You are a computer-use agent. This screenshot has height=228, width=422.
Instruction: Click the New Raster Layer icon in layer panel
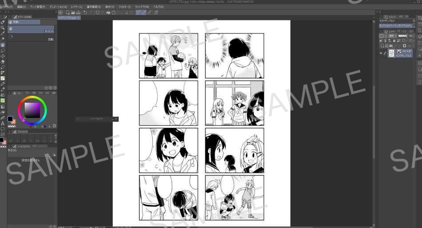(x=382, y=46)
